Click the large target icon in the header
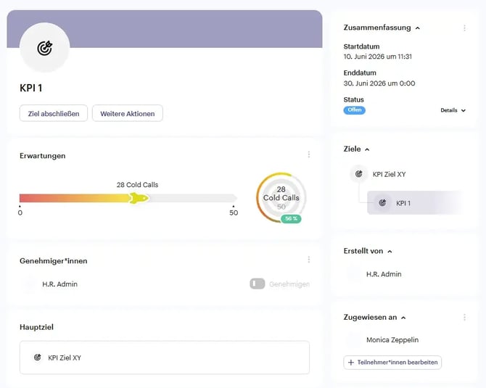486x388 pixels. tap(45, 48)
